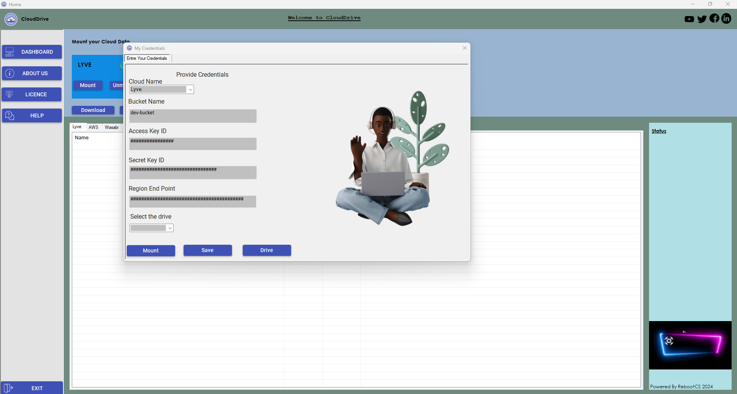Open the LinkedIn icon link
737x394 pixels.
click(726, 18)
